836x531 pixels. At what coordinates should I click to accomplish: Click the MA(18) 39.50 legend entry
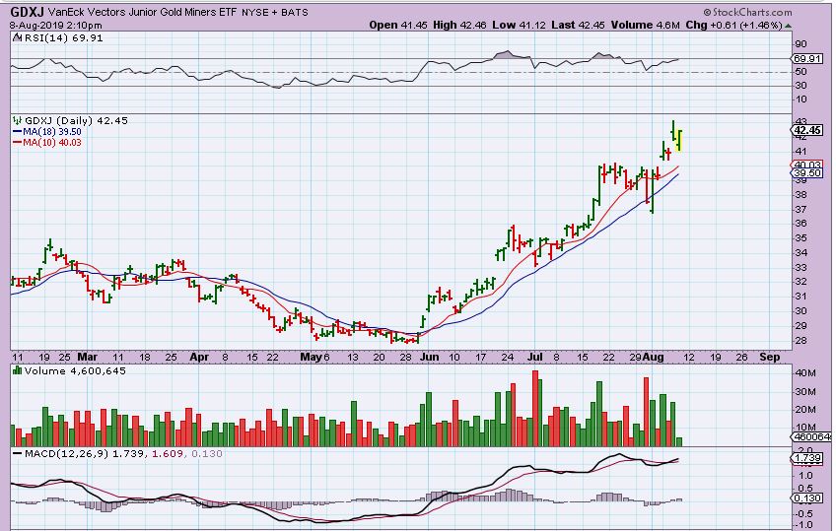47,132
